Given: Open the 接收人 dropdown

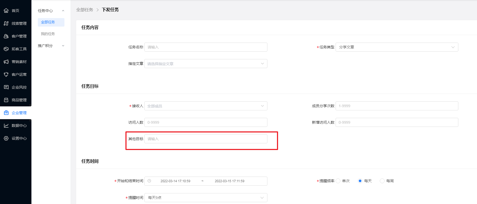Looking at the screenshot, I should [x=206, y=106].
